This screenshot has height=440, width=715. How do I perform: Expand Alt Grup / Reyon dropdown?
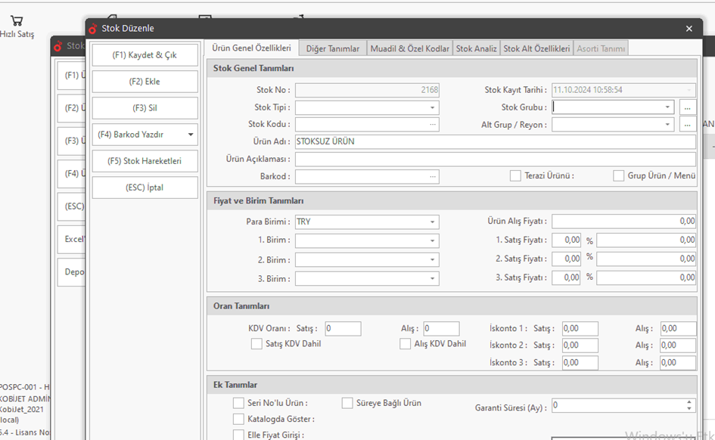pos(667,124)
